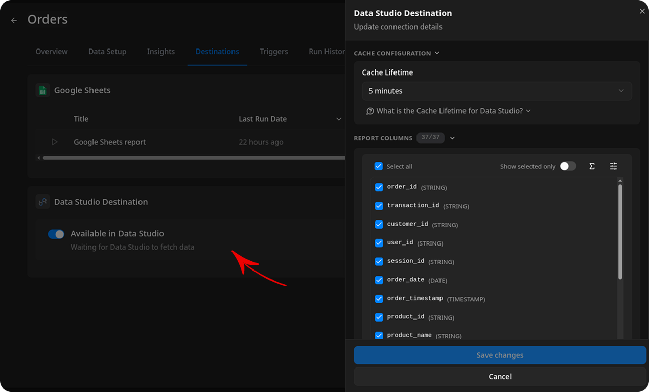Viewport: 649px width, 392px height.
Task: Uncheck the product_name column
Action: (x=379, y=335)
